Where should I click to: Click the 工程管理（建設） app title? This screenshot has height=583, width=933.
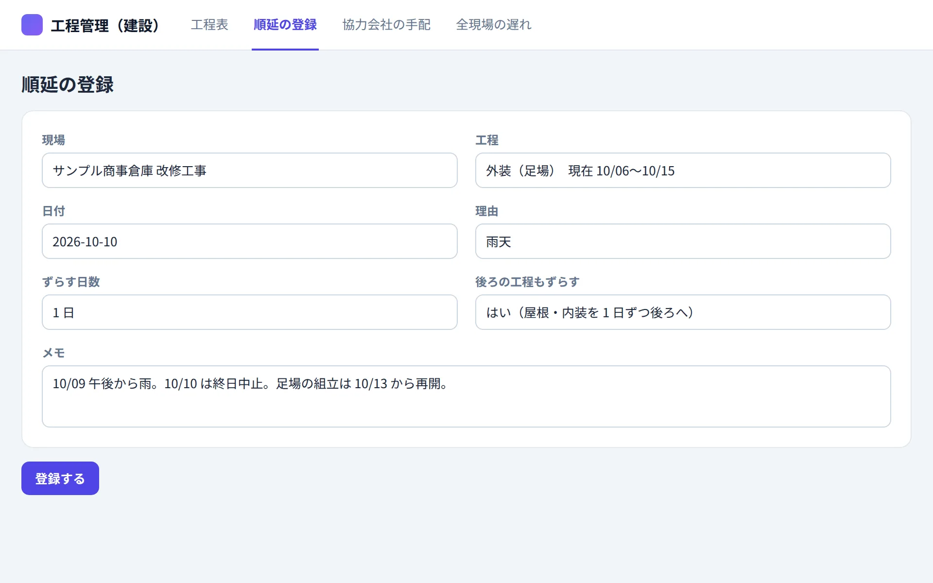pos(105,25)
